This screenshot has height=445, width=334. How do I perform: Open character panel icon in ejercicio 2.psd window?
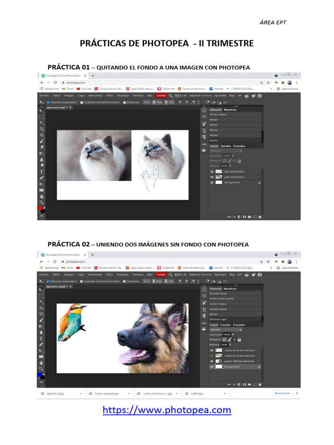click(x=204, y=309)
